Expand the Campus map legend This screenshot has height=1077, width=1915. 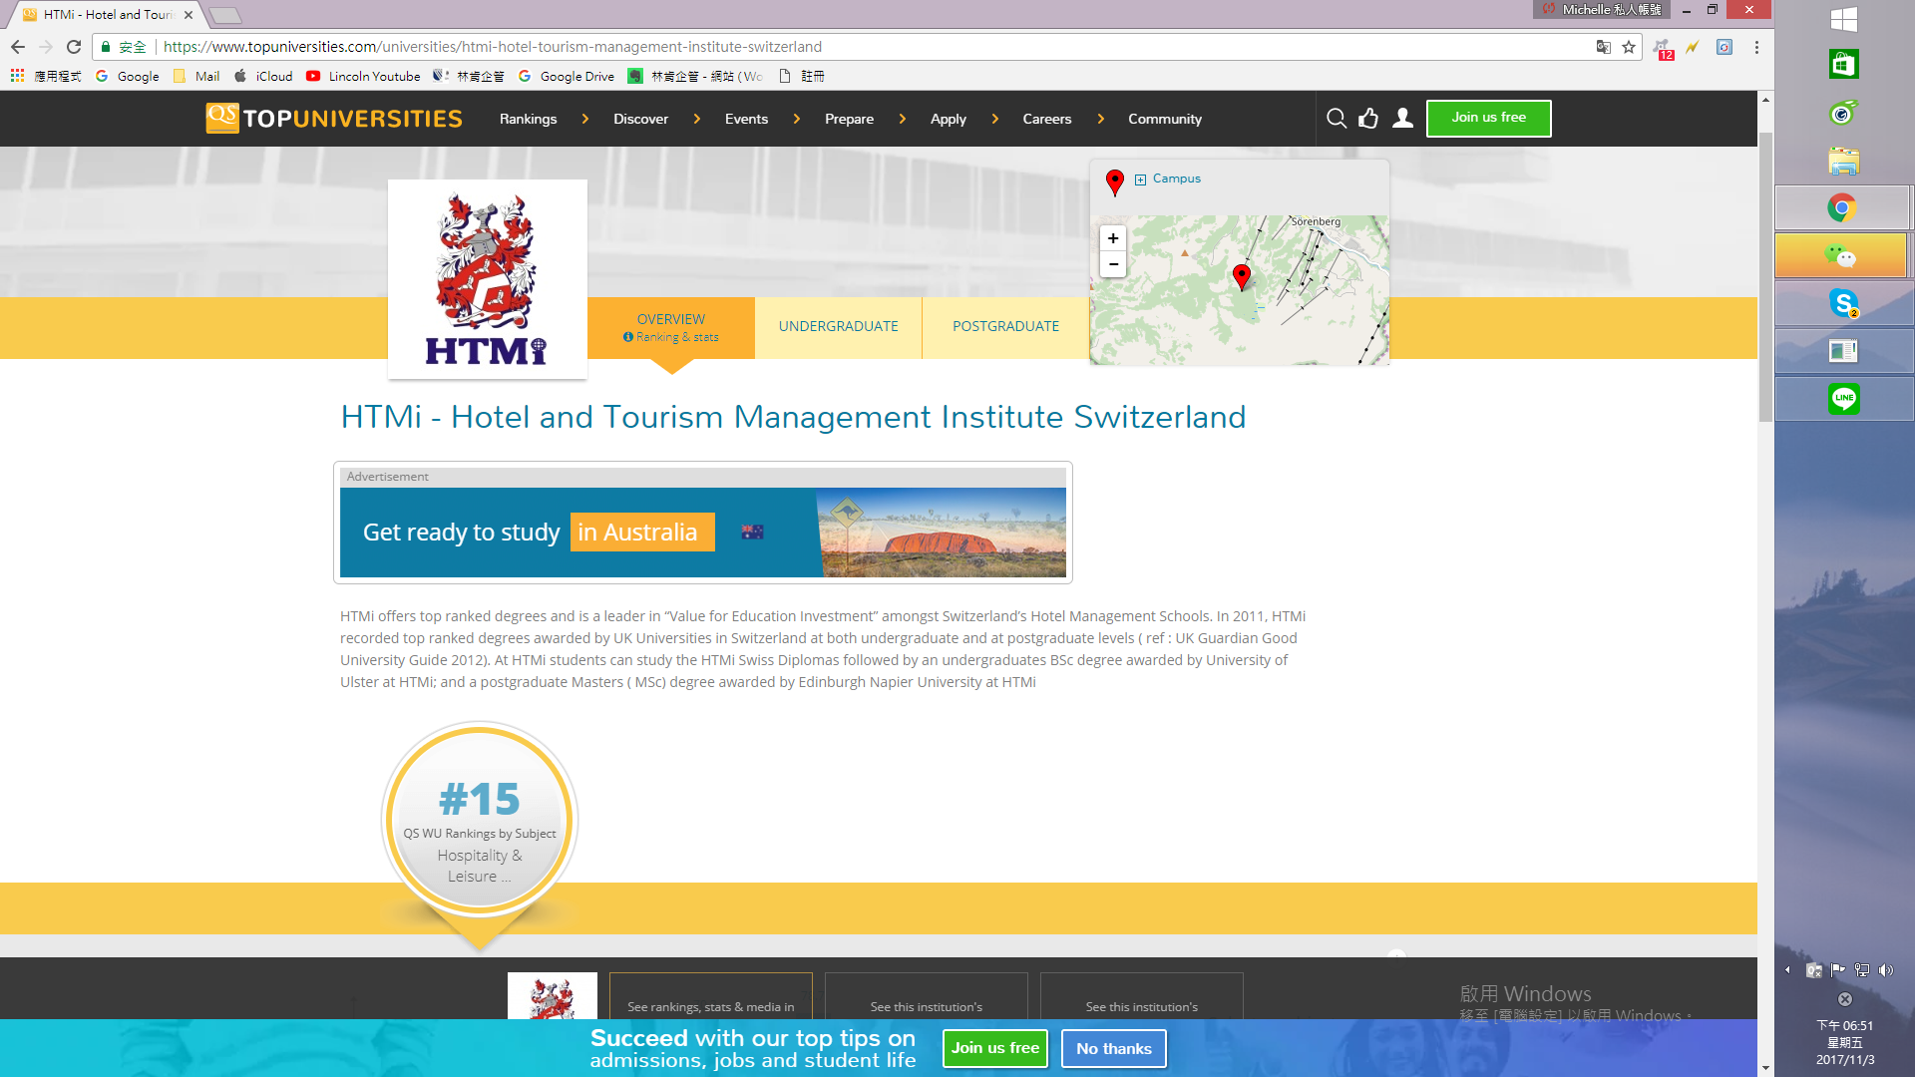1140,179
